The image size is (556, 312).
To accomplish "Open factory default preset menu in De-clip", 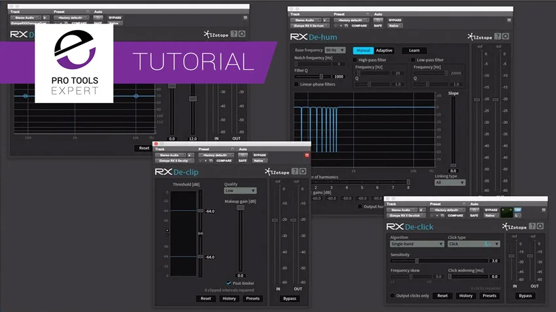I will [x=216, y=155].
